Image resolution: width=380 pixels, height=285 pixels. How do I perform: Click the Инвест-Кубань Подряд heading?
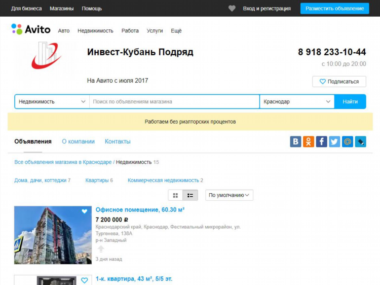coord(140,52)
